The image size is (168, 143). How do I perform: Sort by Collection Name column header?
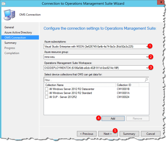pos(80,85)
